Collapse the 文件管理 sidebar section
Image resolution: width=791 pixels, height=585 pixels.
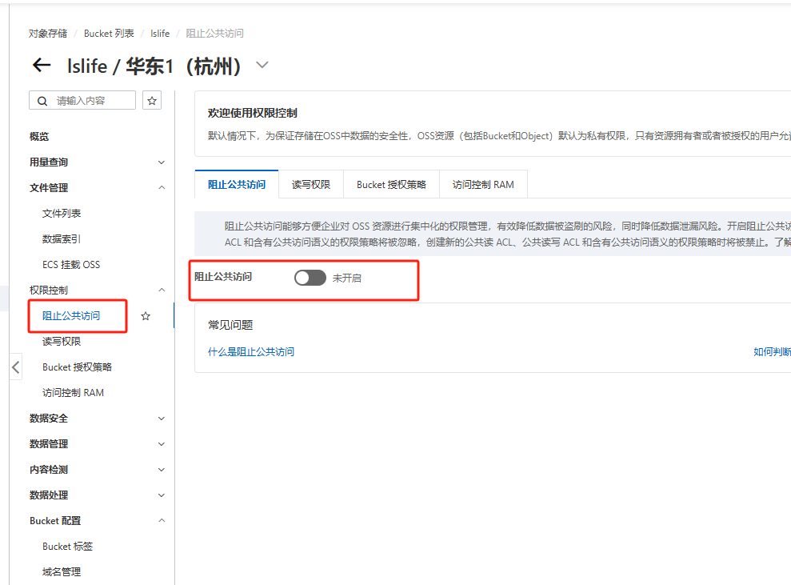point(161,188)
